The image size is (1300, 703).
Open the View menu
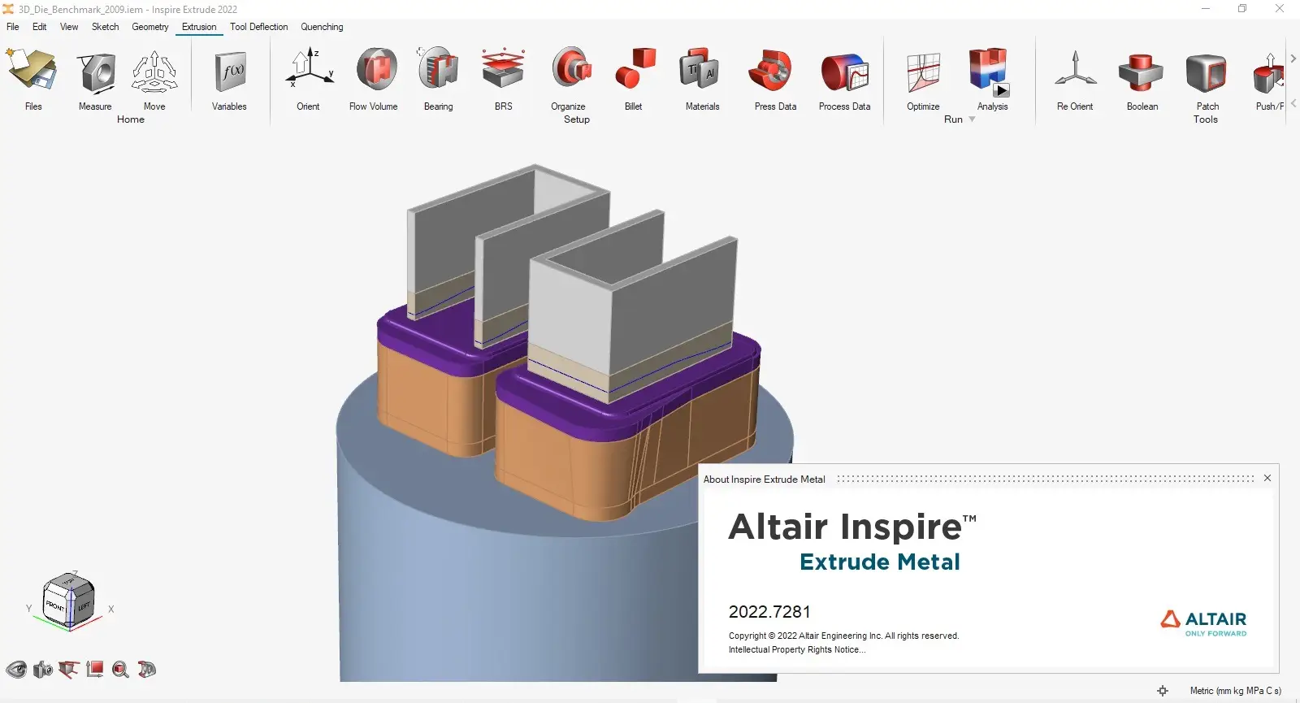tap(69, 27)
